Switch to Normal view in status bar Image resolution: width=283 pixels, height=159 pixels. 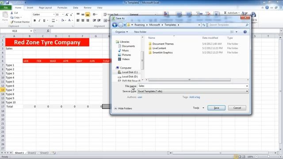(x=236, y=157)
